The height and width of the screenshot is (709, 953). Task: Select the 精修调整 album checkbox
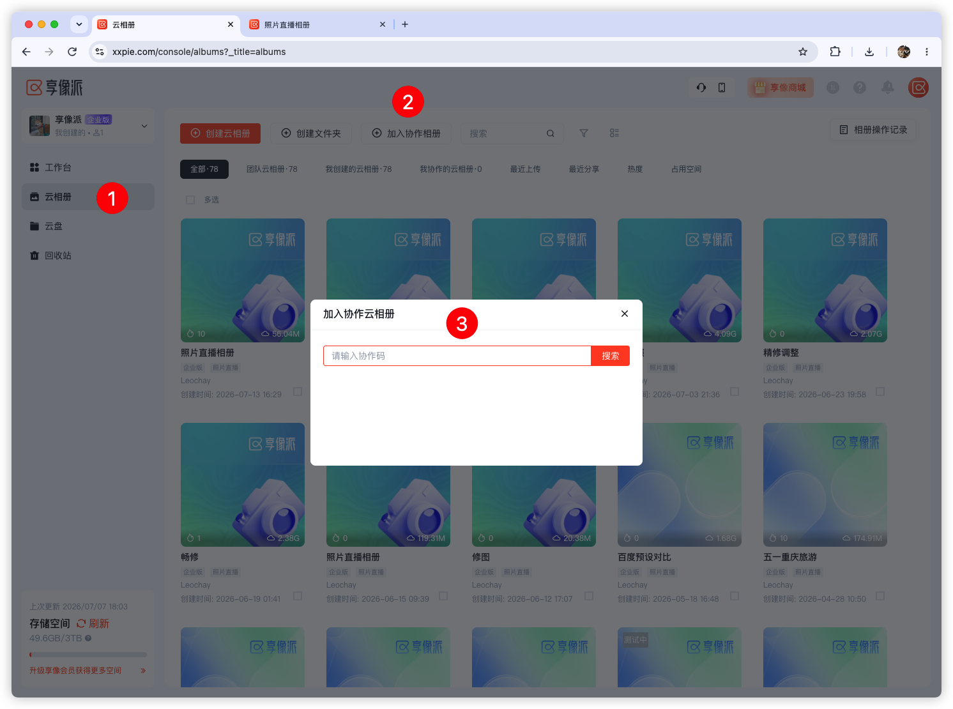[x=880, y=392]
